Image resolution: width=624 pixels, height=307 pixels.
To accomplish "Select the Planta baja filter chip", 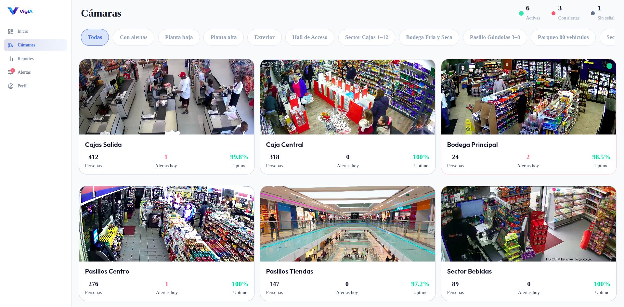I will click(179, 37).
